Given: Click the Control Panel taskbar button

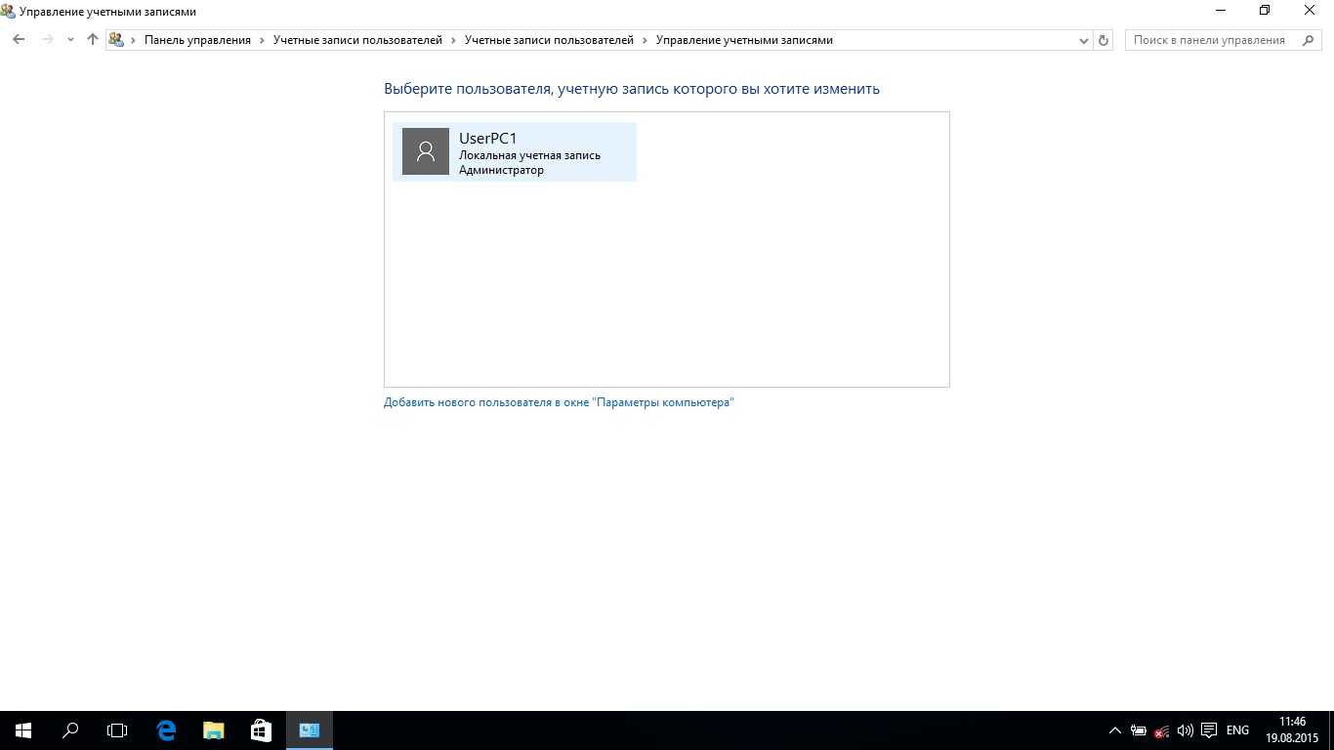Looking at the screenshot, I should 310,730.
